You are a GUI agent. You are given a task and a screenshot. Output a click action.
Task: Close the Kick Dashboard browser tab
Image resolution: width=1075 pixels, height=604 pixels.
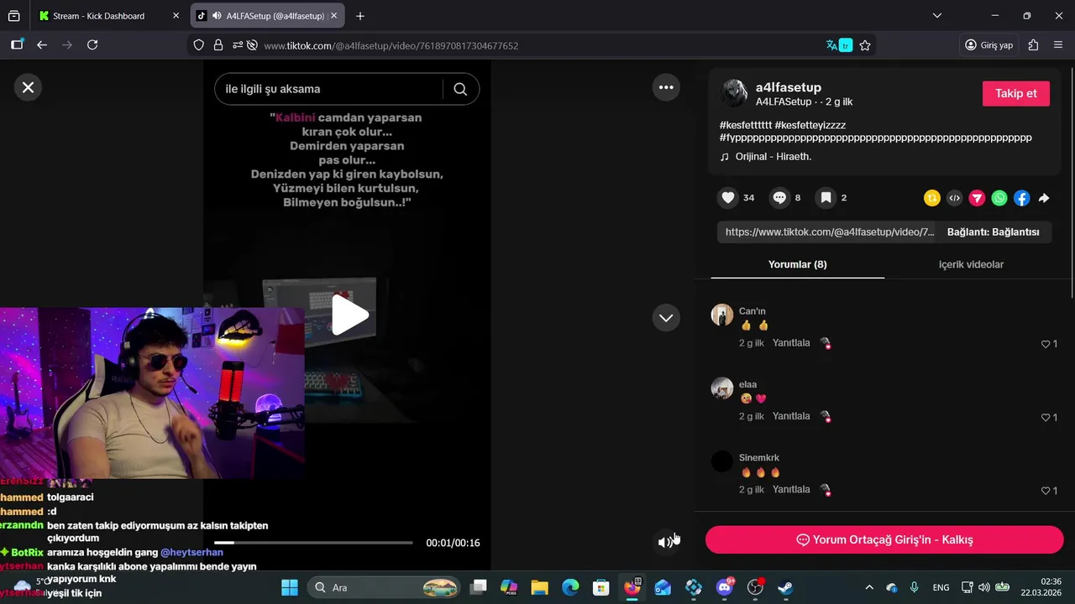click(174, 16)
